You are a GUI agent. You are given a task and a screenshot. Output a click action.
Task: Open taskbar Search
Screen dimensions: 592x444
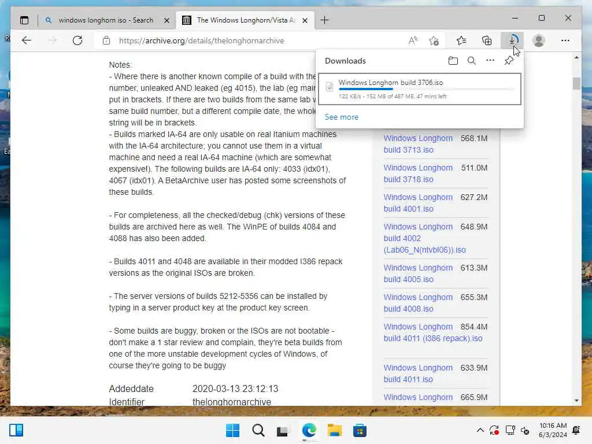pos(258,430)
